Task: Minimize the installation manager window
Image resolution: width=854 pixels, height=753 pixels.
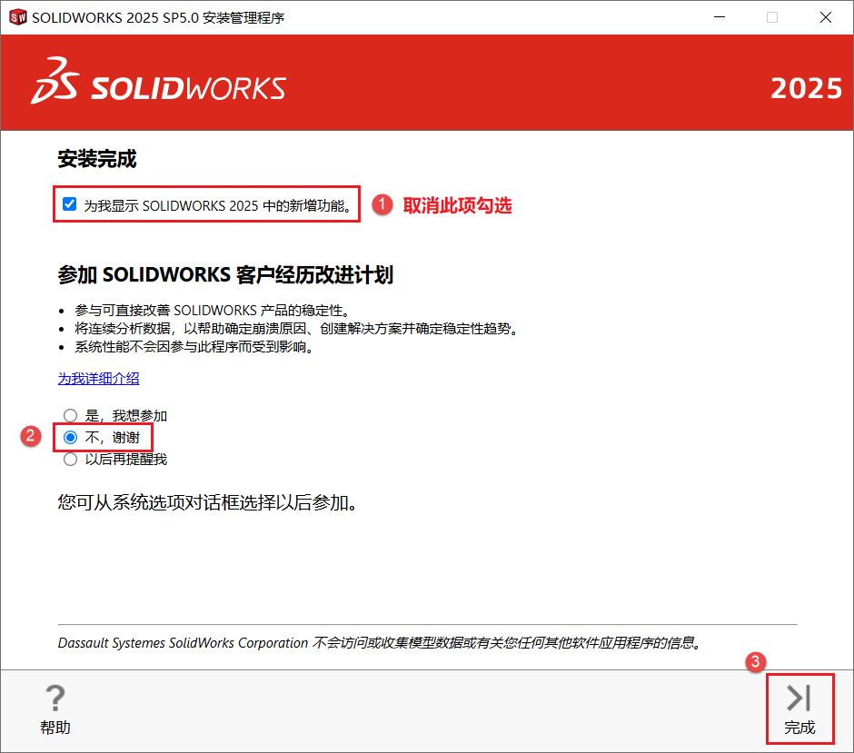Action: 720,17
